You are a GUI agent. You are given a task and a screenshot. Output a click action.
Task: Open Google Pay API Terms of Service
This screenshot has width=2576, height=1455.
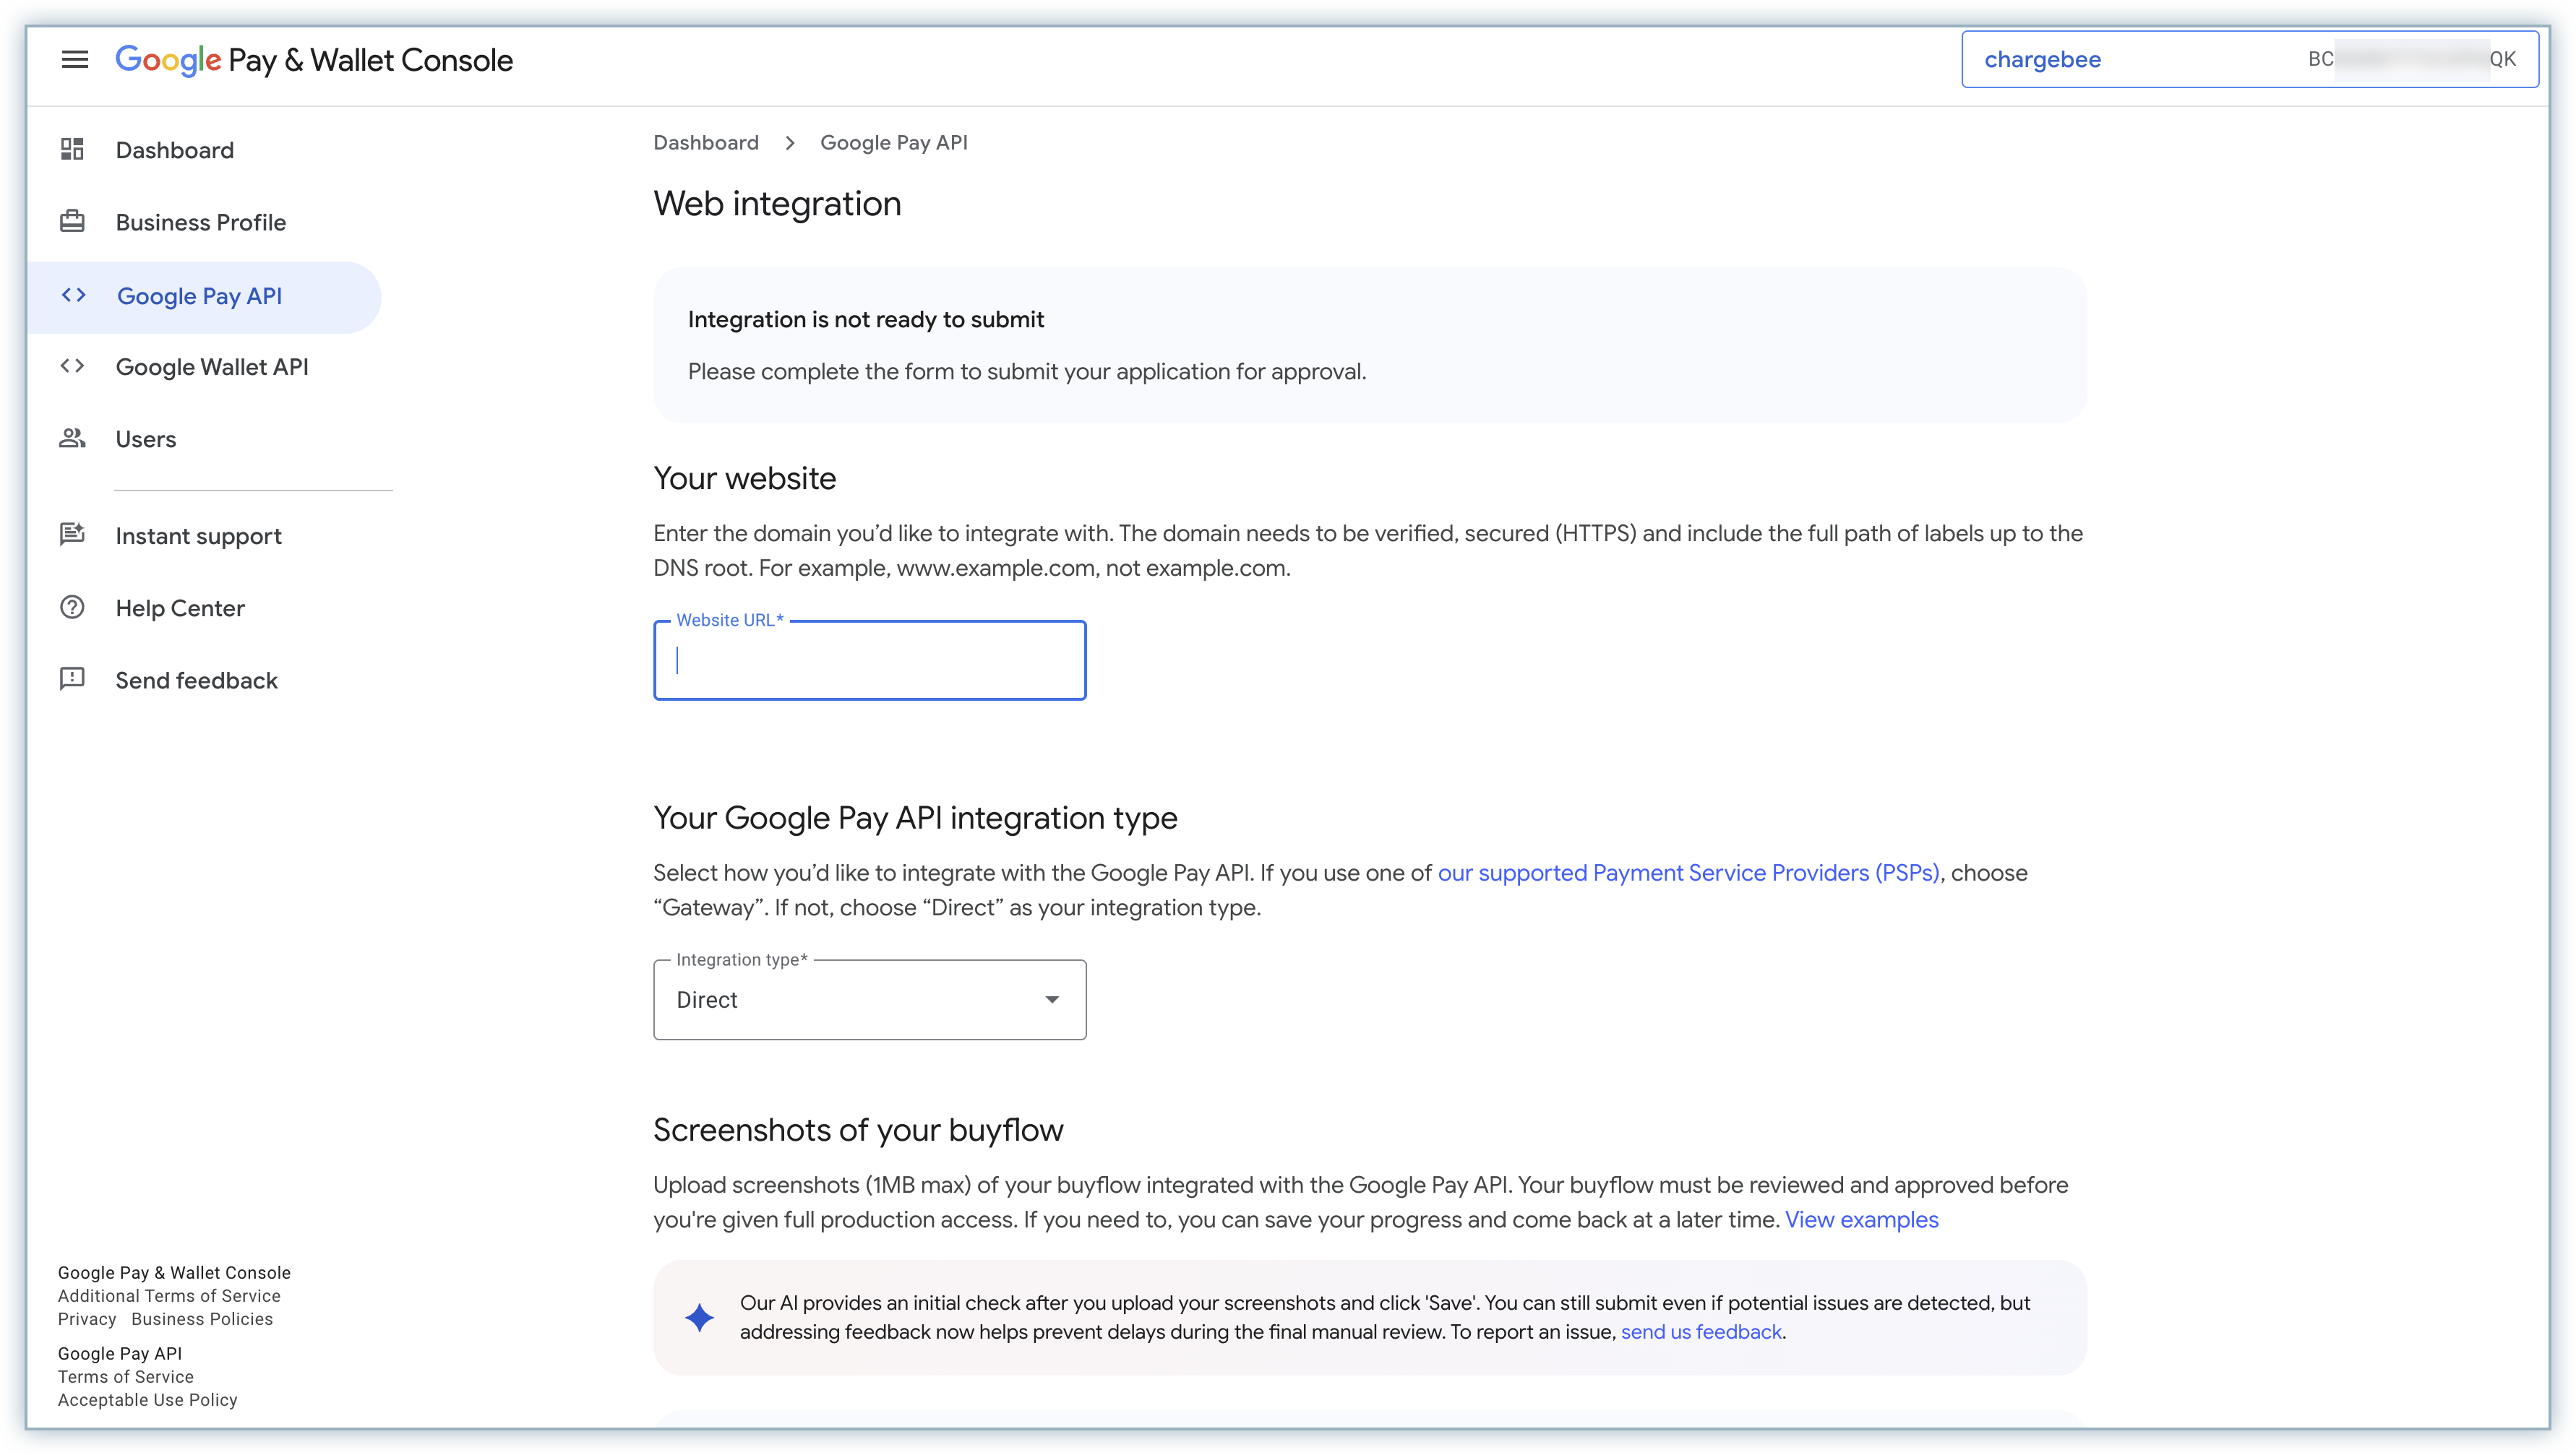126,1377
